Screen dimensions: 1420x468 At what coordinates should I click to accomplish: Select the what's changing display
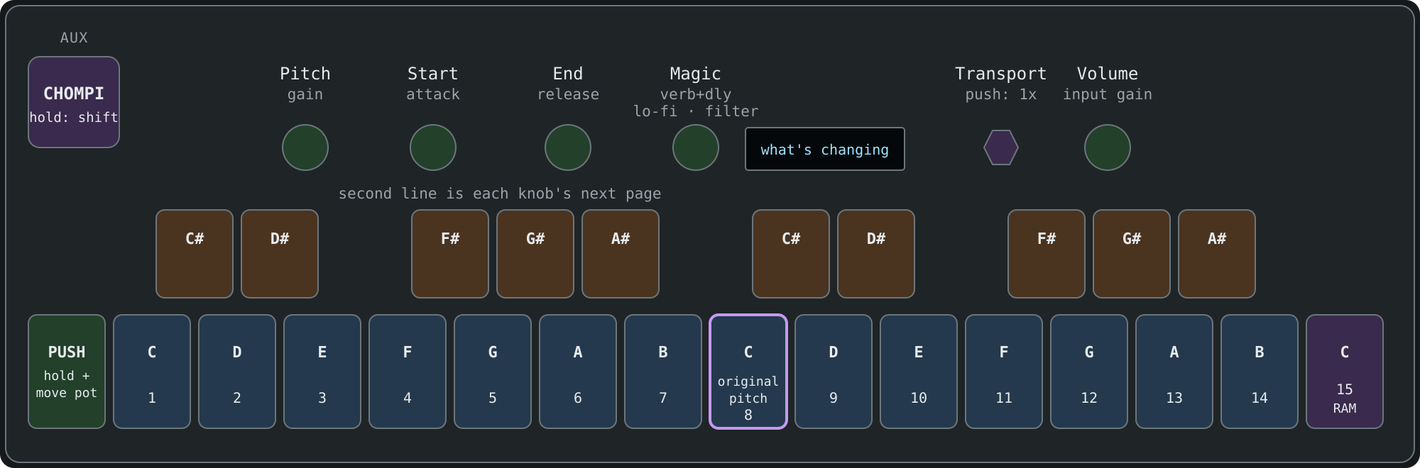pos(825,149)
